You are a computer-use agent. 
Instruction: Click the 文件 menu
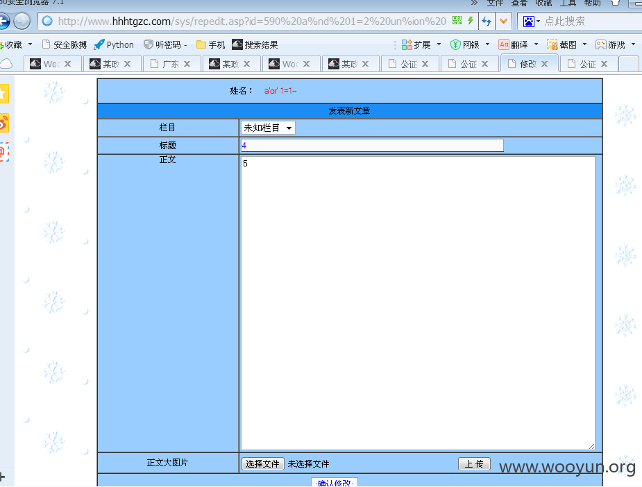(x=495, y=3)
